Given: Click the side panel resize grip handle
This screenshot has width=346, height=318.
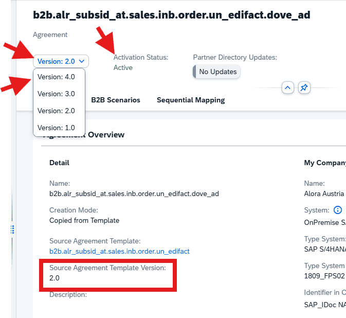Looking at the screenshot, I should click(x=12, y=229).
